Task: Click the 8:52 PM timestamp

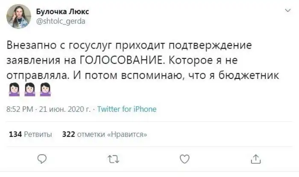Action: (21, 109)
